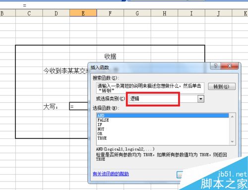The height and width of the screenshot is (190, 248).
Task: Select column I header
Action: click(x=191, y=13)
